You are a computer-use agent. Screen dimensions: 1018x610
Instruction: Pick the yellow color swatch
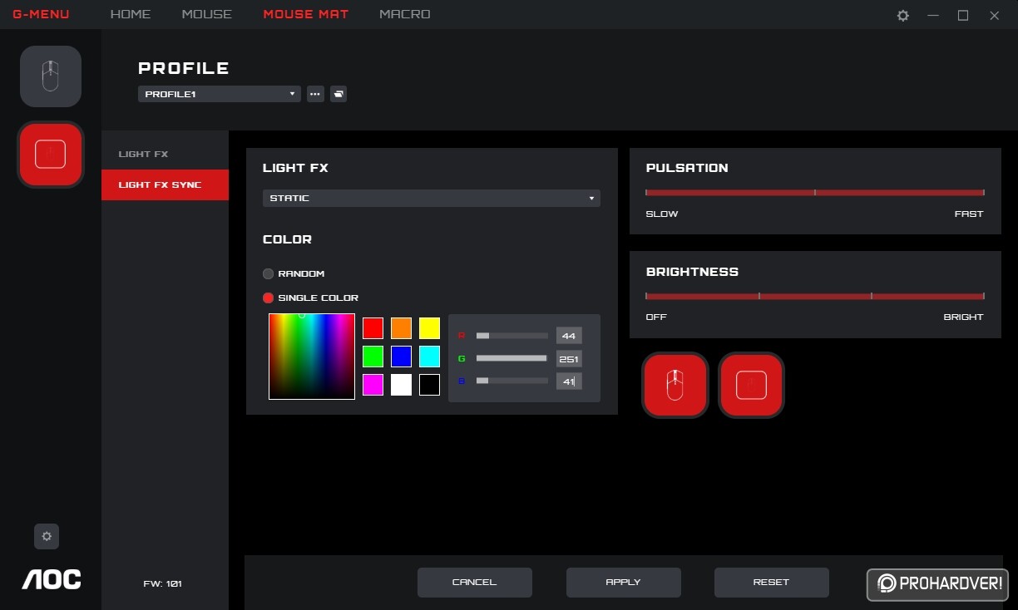tap(429, 328)
